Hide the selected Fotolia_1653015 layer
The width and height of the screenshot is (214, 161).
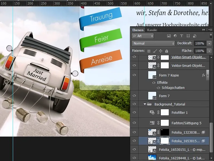(134, 141)
